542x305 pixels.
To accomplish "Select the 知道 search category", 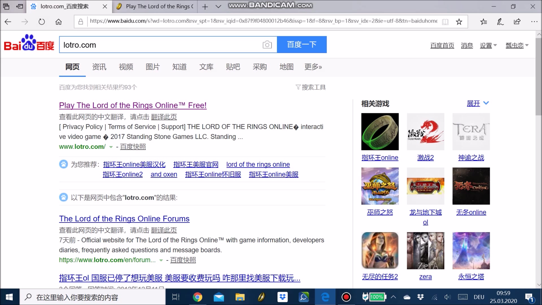I will tap(180, 67).
